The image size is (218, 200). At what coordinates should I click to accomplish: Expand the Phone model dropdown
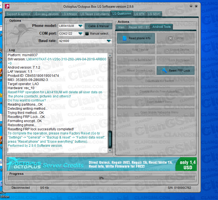pyautogui.click(x=80, y=26)
